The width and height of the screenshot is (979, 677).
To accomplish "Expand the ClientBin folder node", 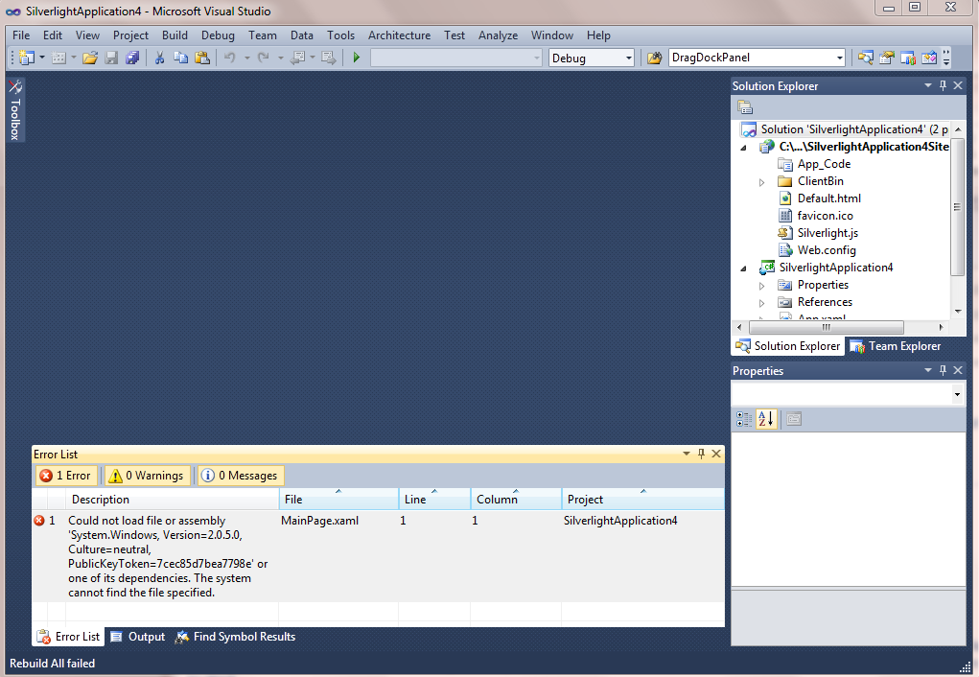I will 761,182.
